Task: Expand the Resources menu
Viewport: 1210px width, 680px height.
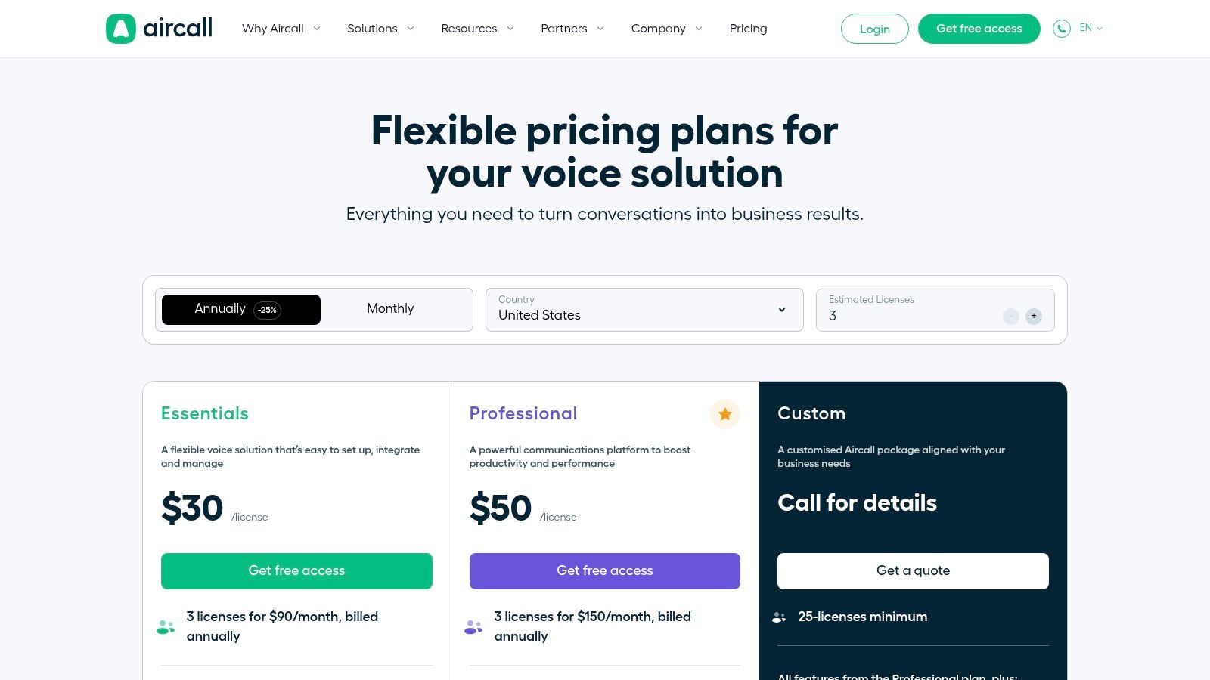Action: tap(478, 29)
